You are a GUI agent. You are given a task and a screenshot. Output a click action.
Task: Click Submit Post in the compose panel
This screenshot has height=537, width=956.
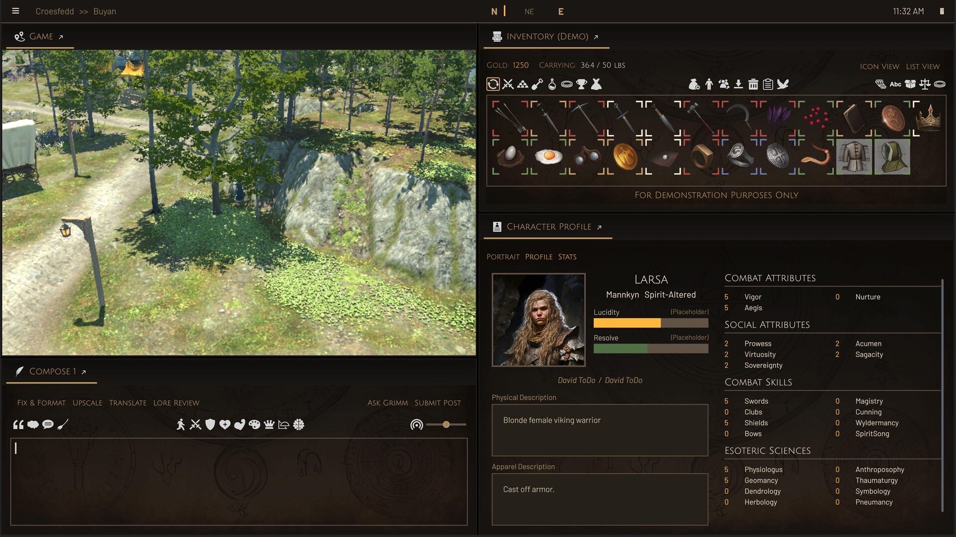437,403
